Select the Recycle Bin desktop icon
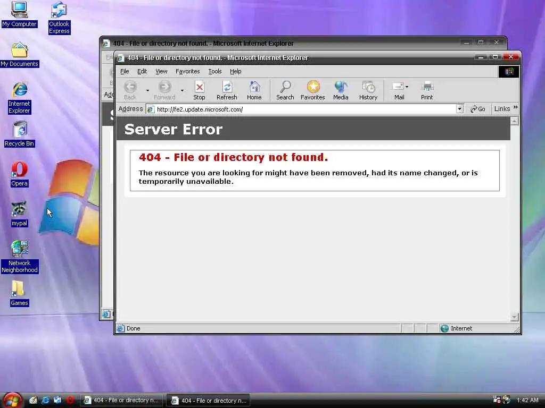Screen dimensions: 545x408 click(x=20, y=134)
